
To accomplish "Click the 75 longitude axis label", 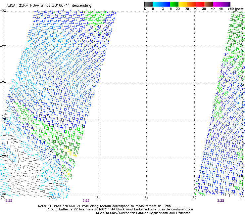I will (x=3, y=198).
